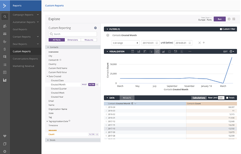Add a filter condition with plus icon
Screen dimensions: 241x154
(204, 43)
